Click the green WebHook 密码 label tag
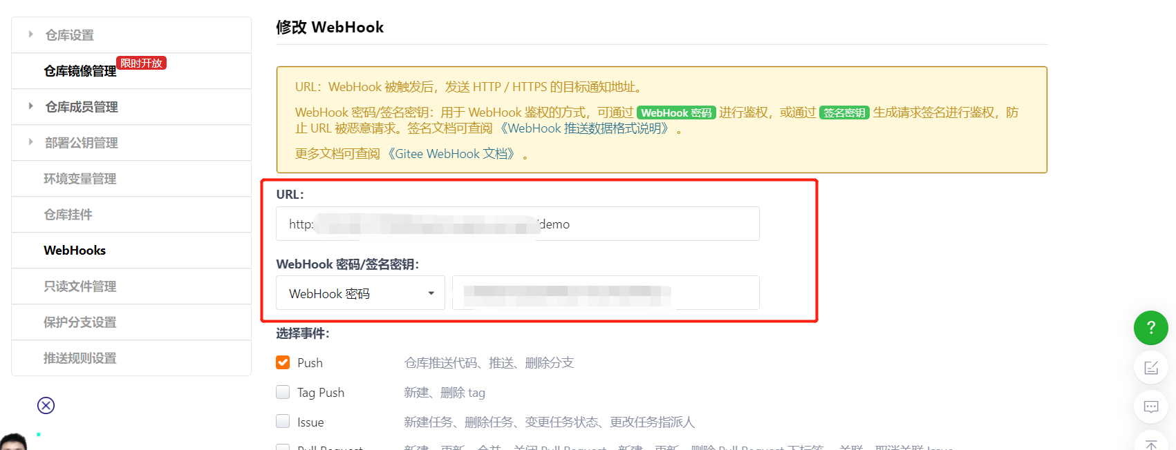Viewport: 1176px width, 450px height. (676, 112)
